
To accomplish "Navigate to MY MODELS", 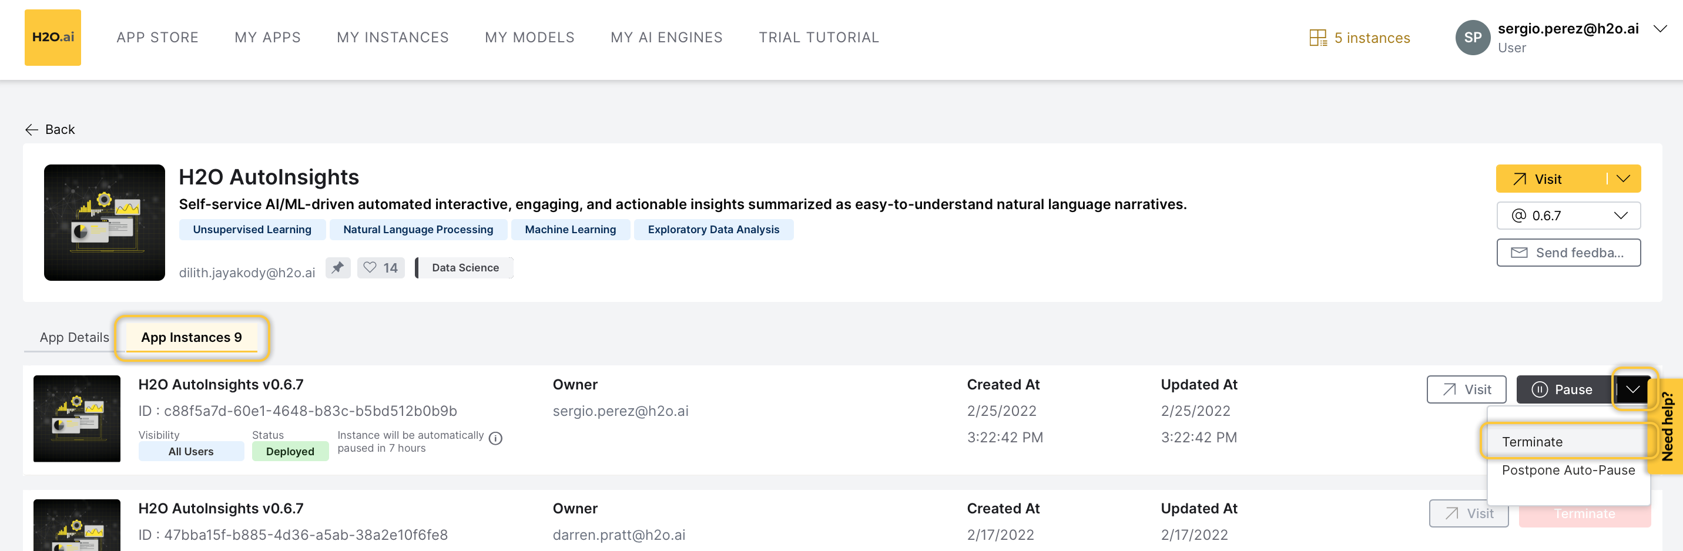I will click(x=530, y=38).
